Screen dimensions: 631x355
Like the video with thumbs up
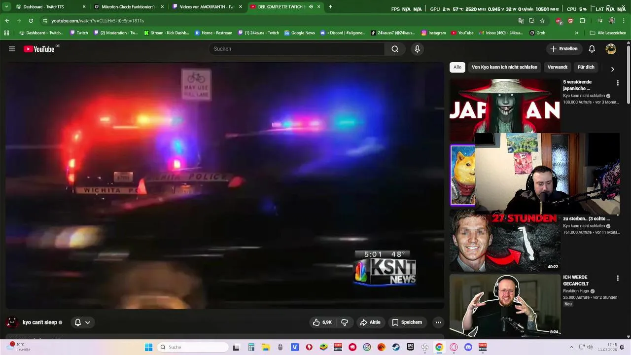pyautogui.click(x=322, y=322)
